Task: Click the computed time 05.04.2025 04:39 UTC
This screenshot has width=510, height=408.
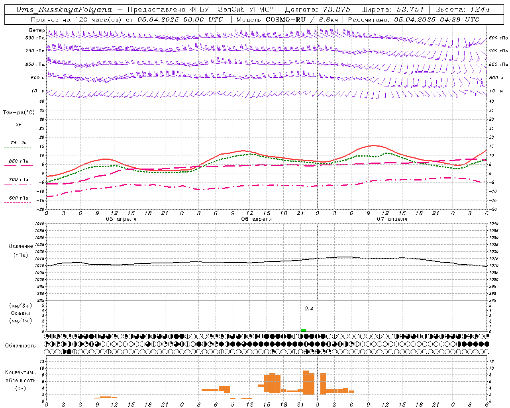Action: pos(437,20)
